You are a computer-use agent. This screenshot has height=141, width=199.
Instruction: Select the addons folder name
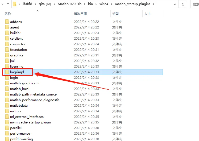click(x=16, y=22)
